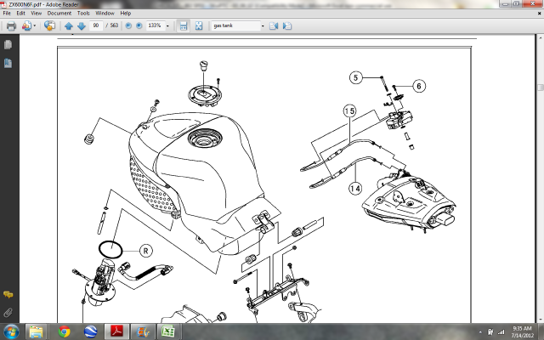This screenshot has width=544, height=340.
Task: Go to next page using down arrow
Action: pos(80,26)
